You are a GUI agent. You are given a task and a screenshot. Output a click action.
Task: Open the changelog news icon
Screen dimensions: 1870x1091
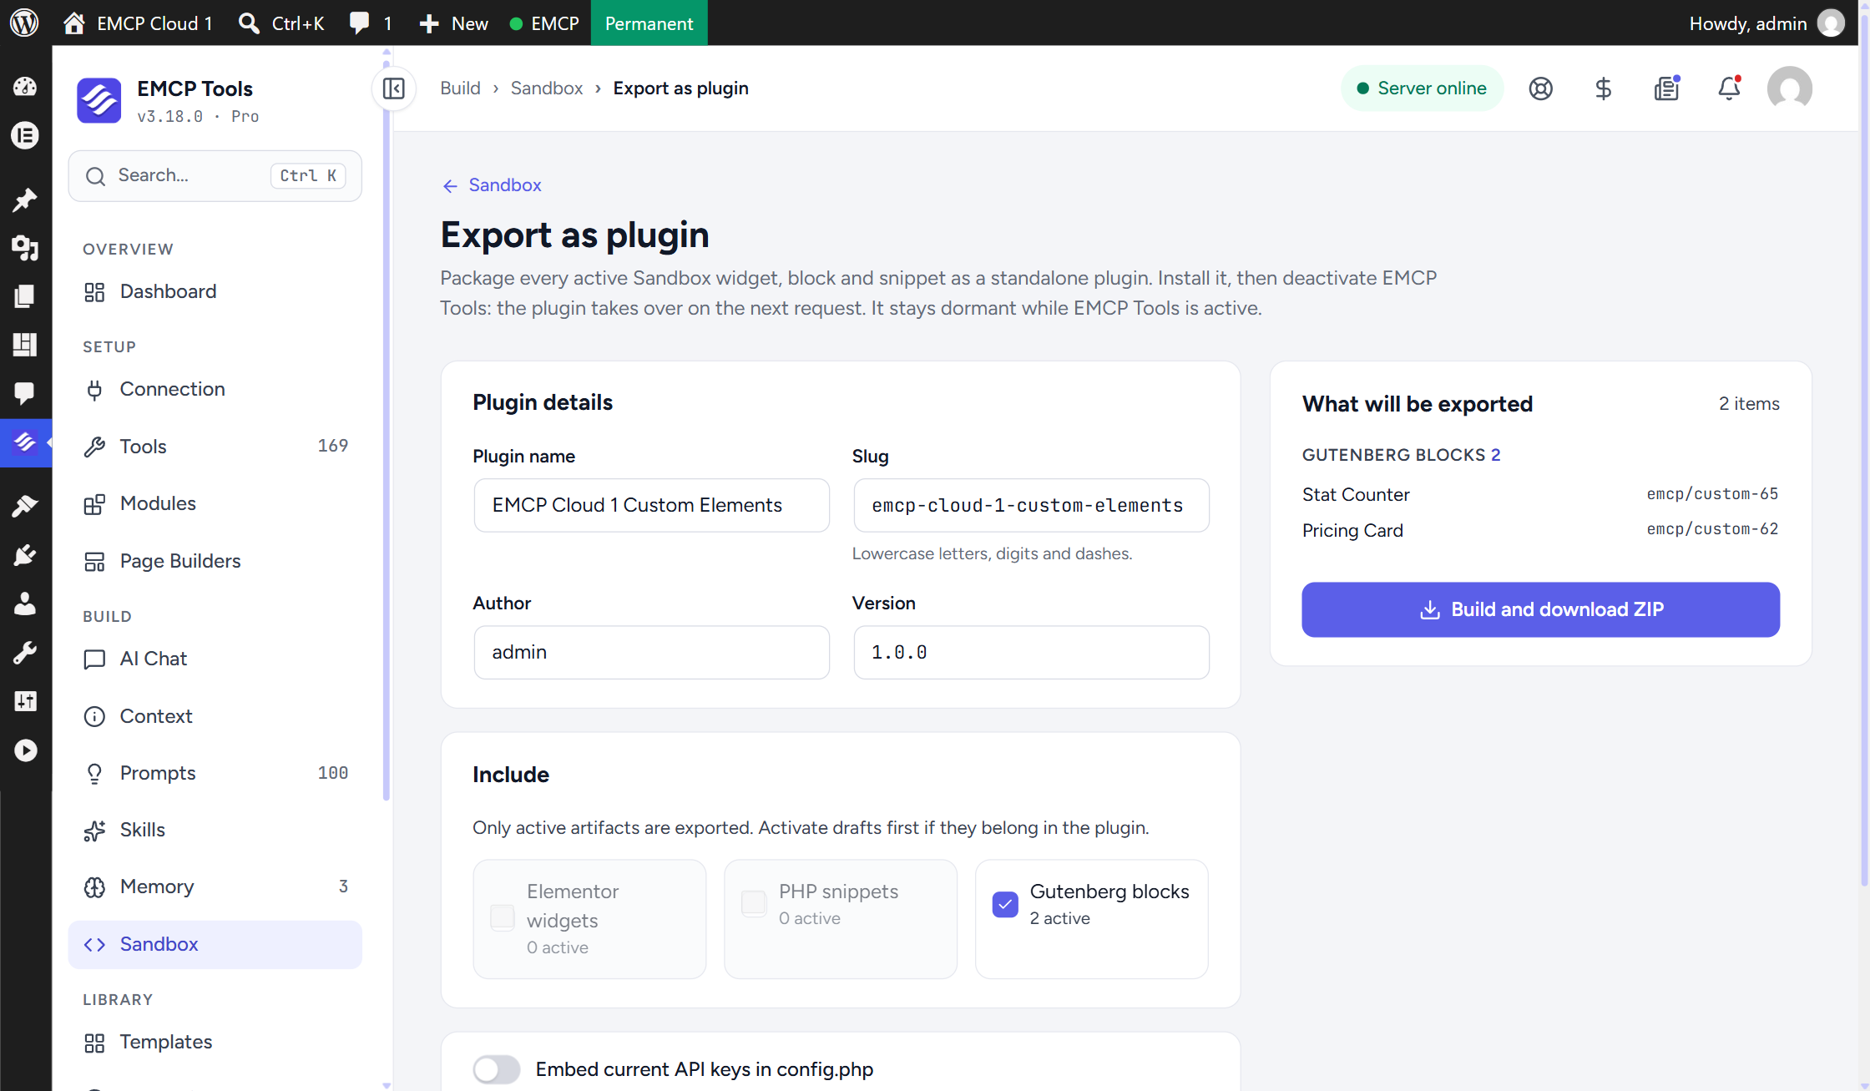click(x=1666, y=88)
